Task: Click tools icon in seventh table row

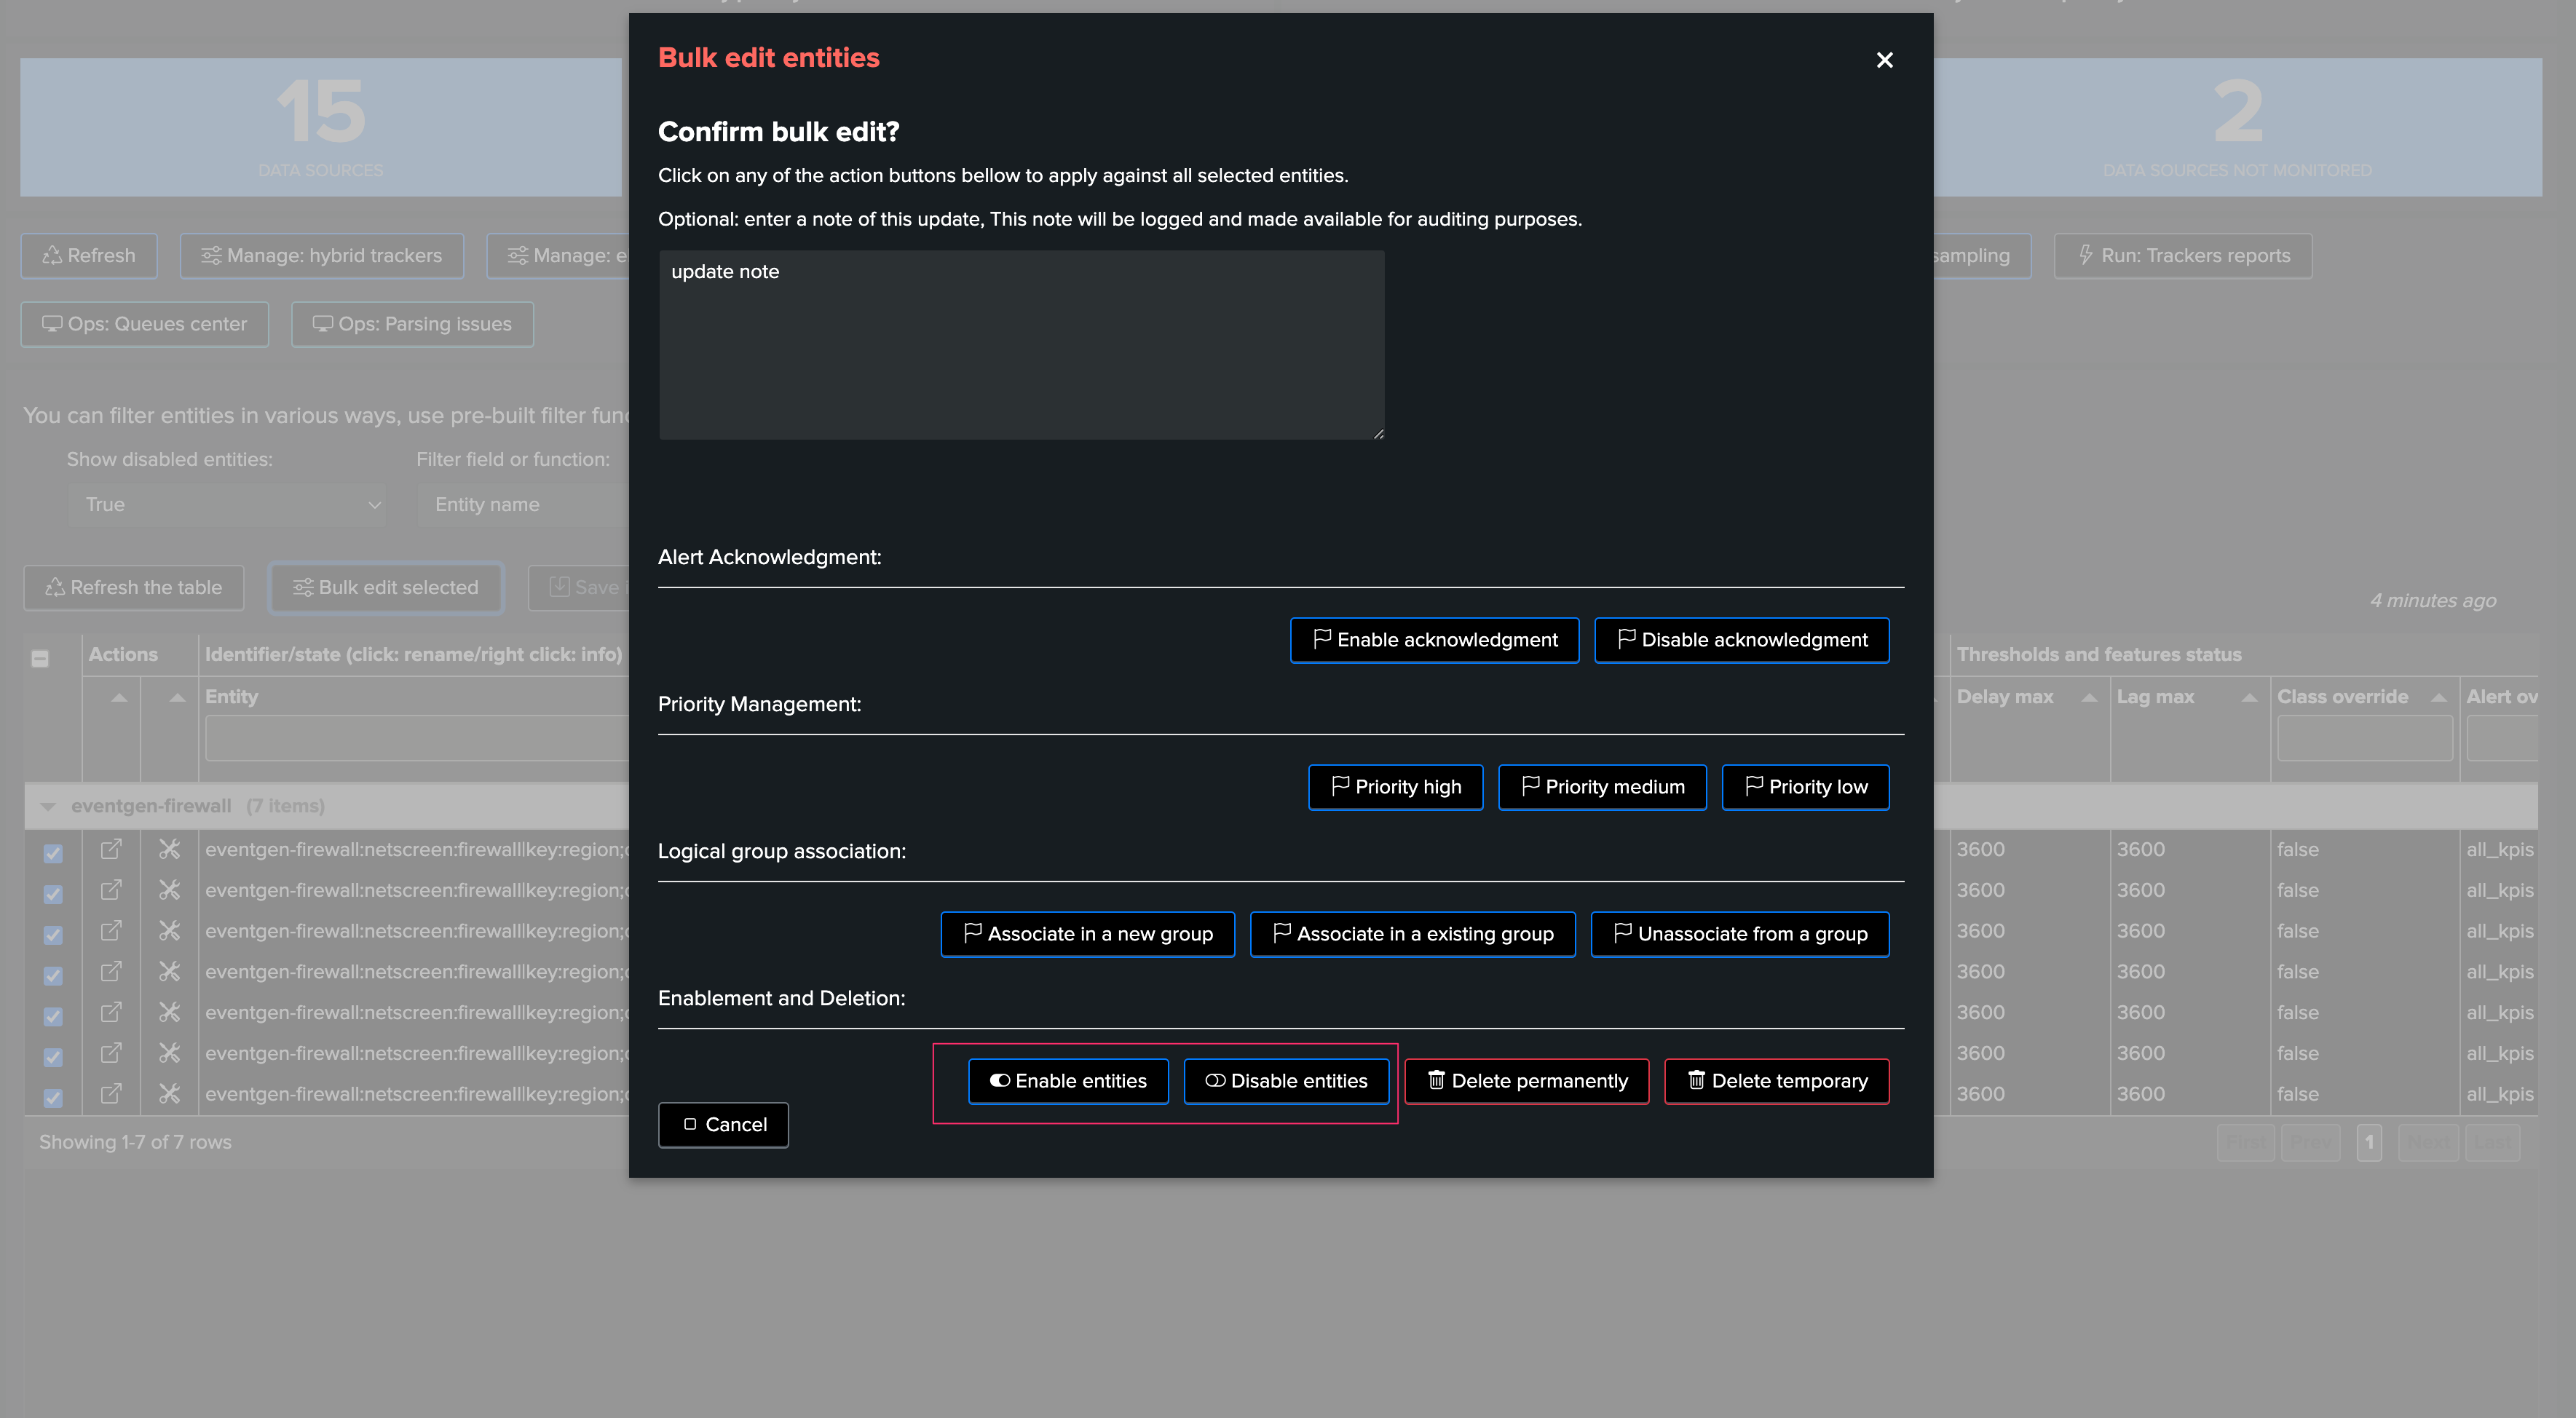Action: pyautogui.click(x=170, y=1094)
